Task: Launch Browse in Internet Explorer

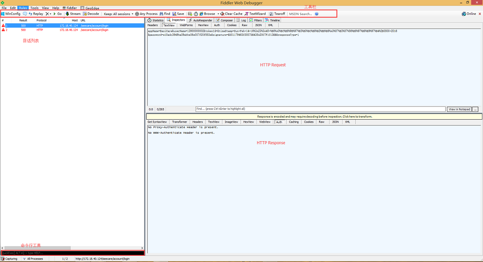Action: click(x=207, y=14)
